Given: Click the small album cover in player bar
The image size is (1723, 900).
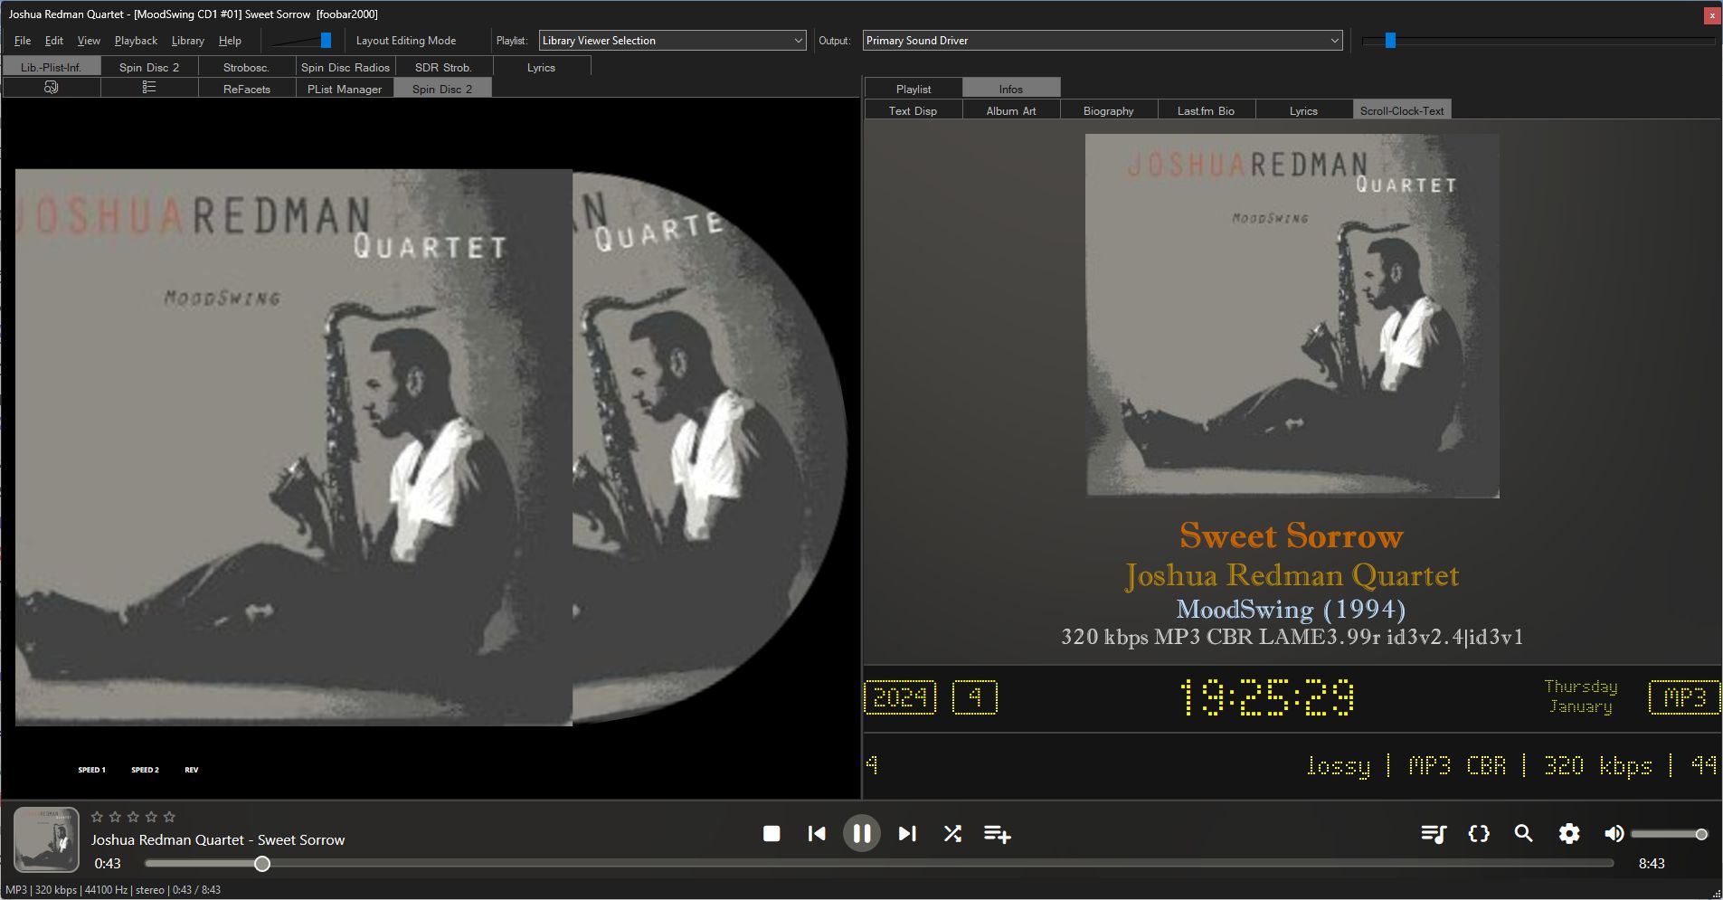Looking at the screenshot, I should tap(46, 839).
